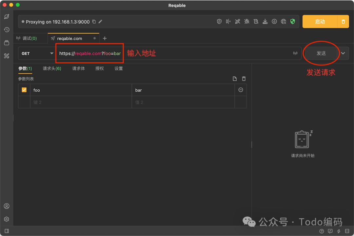The width and height of the screenshot is (354, 236).
Task: Open the toolbox panel in the left sidebar
Action: [7, 56]
